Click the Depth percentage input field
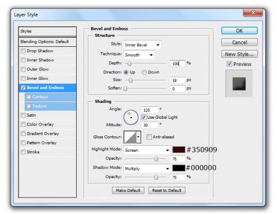Viewport: 277px width, 214px height. 177,63
